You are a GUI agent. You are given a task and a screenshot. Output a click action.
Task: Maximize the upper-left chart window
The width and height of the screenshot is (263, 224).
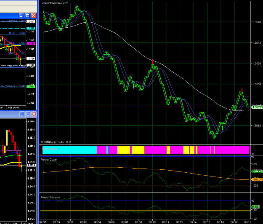pos(27,16)
